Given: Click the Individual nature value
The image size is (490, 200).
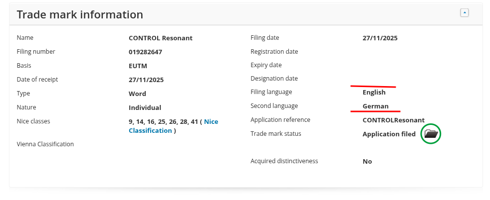Looking at the screenshot, I should pos(145,107).
